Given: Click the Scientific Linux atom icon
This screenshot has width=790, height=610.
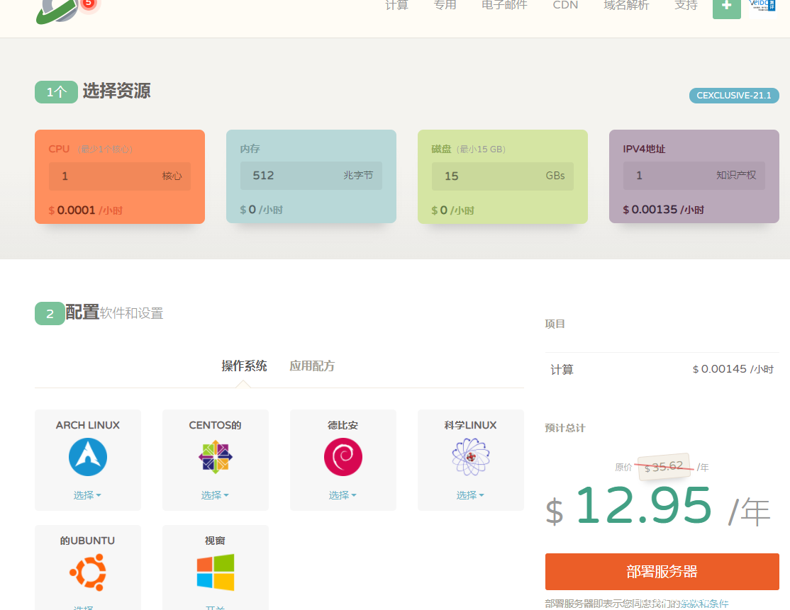Looking at the screenshot, I should pos(470,458).
